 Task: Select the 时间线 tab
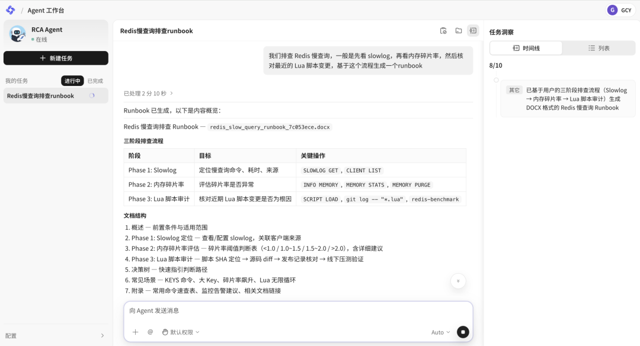(x=526, y=48)
